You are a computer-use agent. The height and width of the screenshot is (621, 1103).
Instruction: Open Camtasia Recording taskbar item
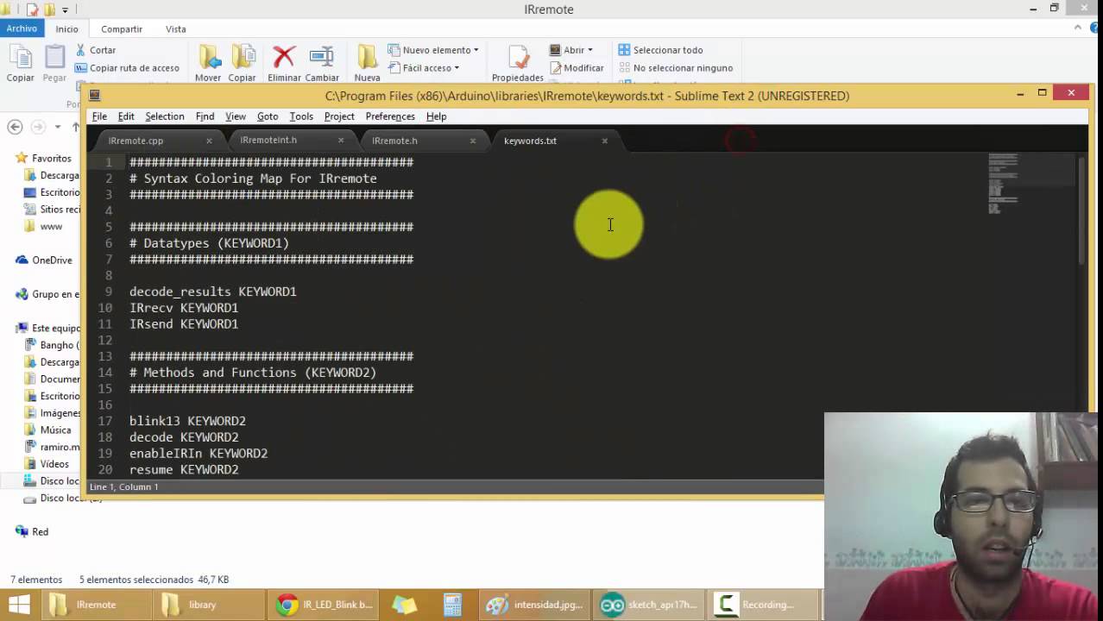click(x=762, y=605)
